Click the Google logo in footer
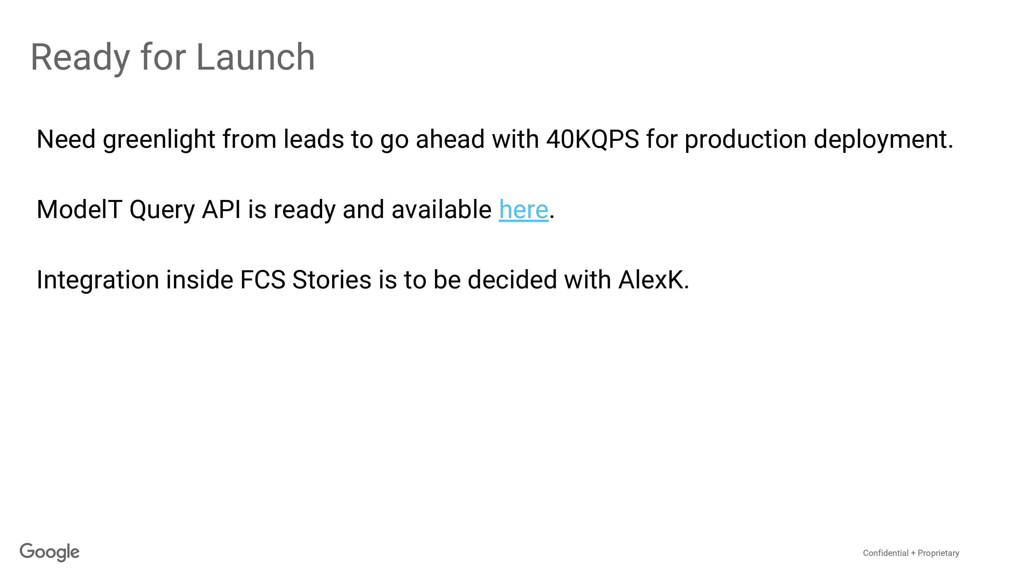 [50, 552]
